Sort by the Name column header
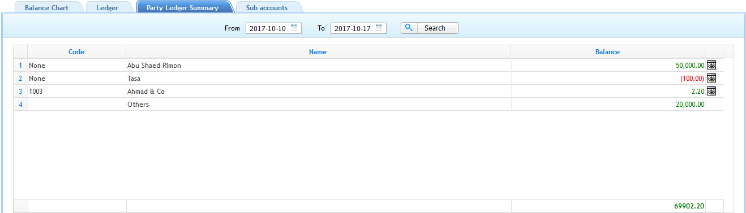The width and height of the screenshot is (746, 213). 318,51
